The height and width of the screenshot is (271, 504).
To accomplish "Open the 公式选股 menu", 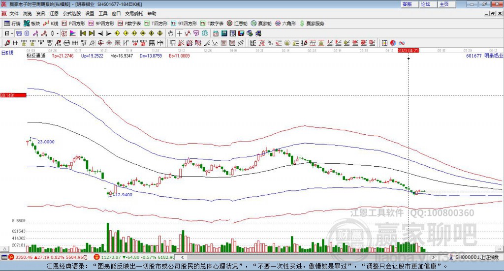I will (71, 14).
